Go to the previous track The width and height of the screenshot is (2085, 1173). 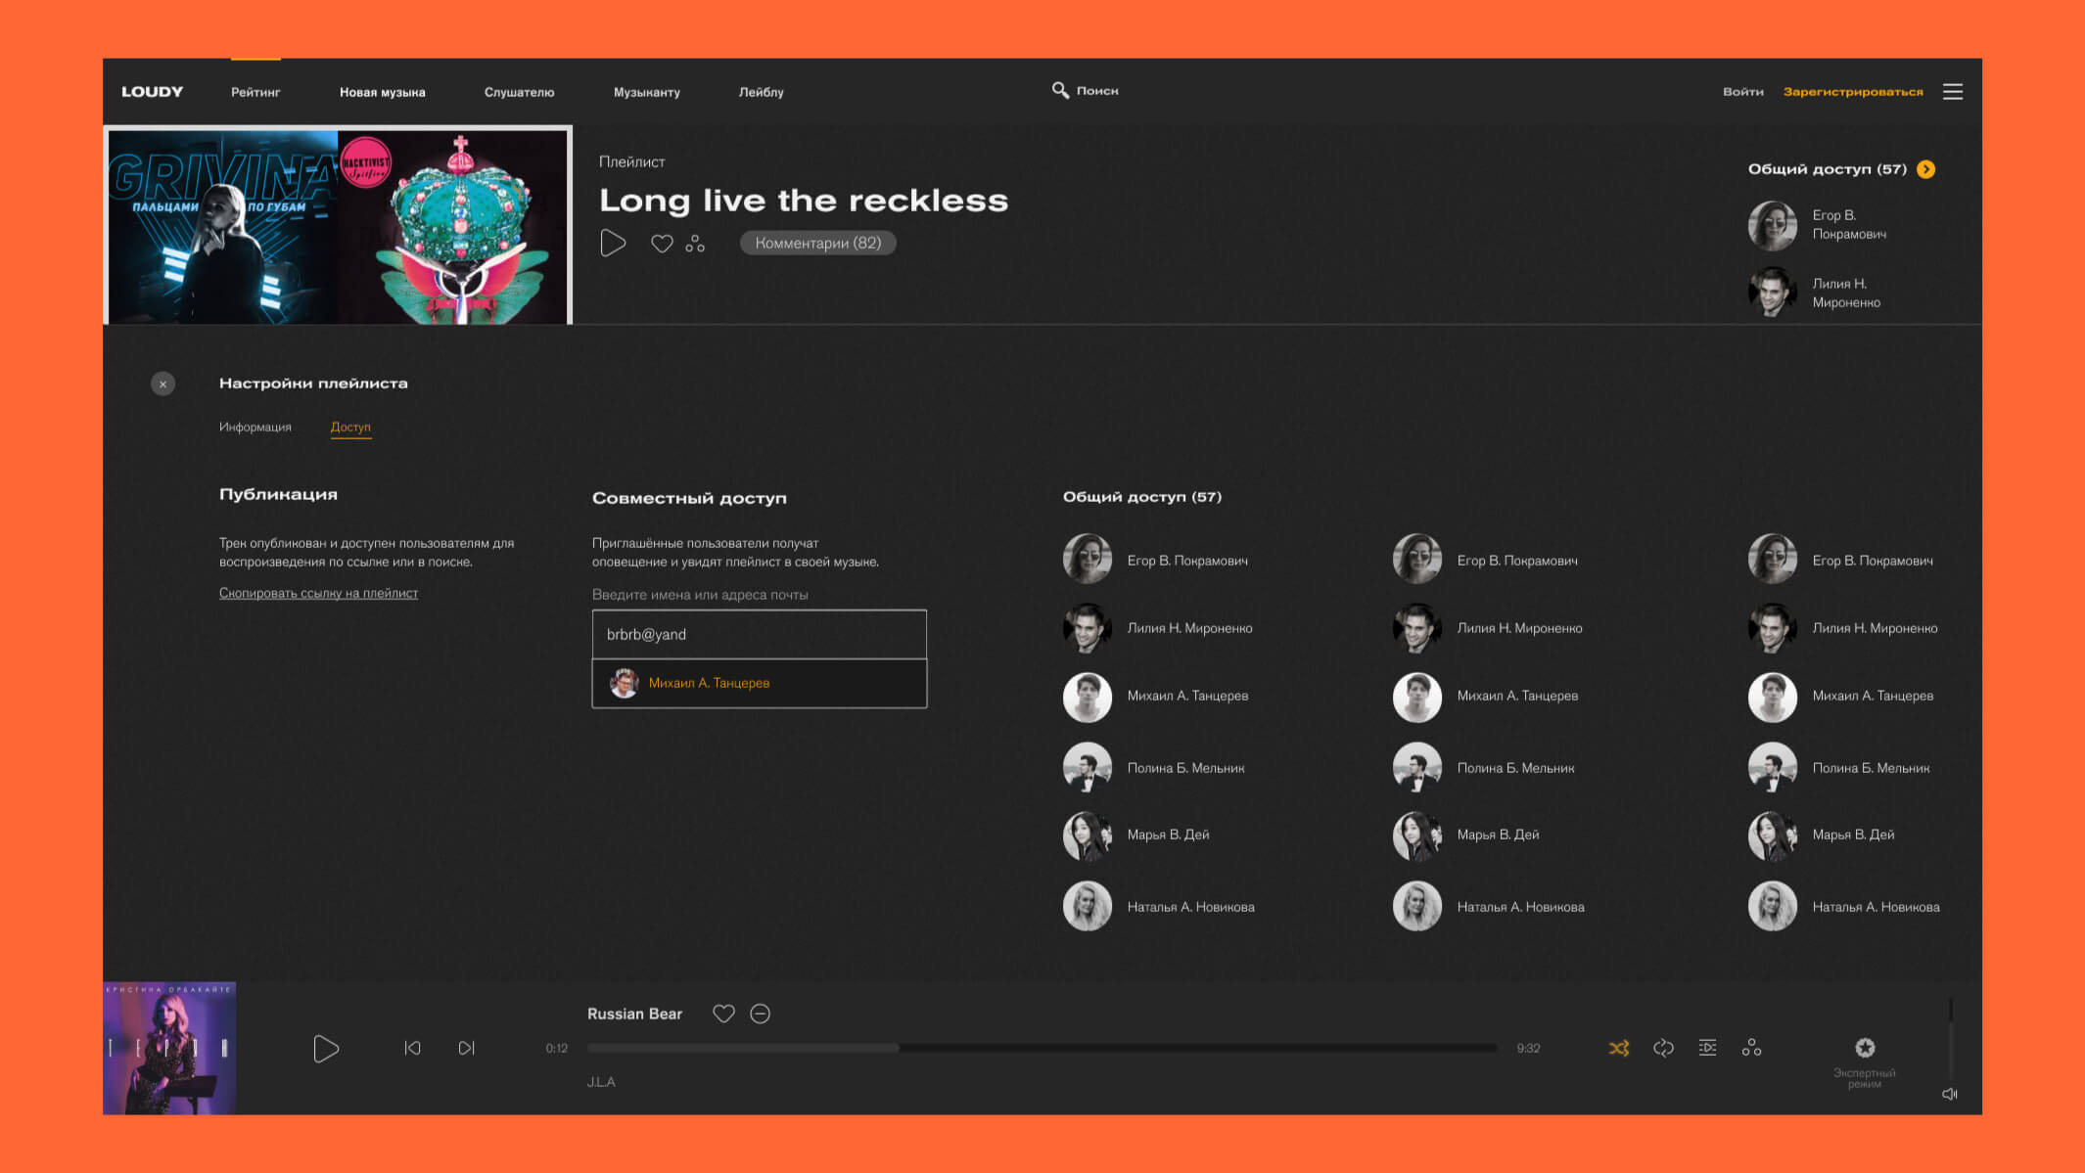413,1048
